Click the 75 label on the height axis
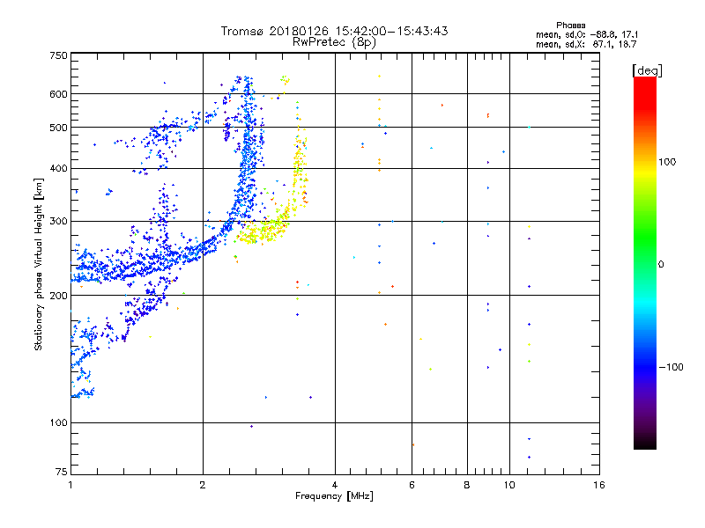This screenshot has height=528, width=705. pyautogui.click(x=62, y=472)
